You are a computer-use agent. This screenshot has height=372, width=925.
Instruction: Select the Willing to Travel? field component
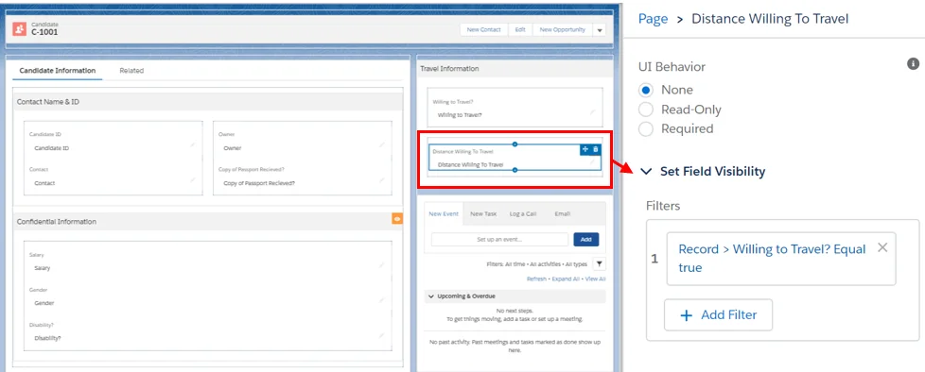click(515, 108)
